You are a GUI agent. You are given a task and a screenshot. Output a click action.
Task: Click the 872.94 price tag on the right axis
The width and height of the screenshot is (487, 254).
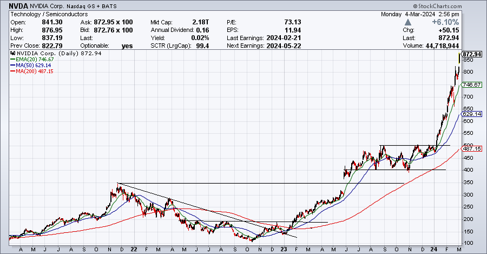point(472,54)
